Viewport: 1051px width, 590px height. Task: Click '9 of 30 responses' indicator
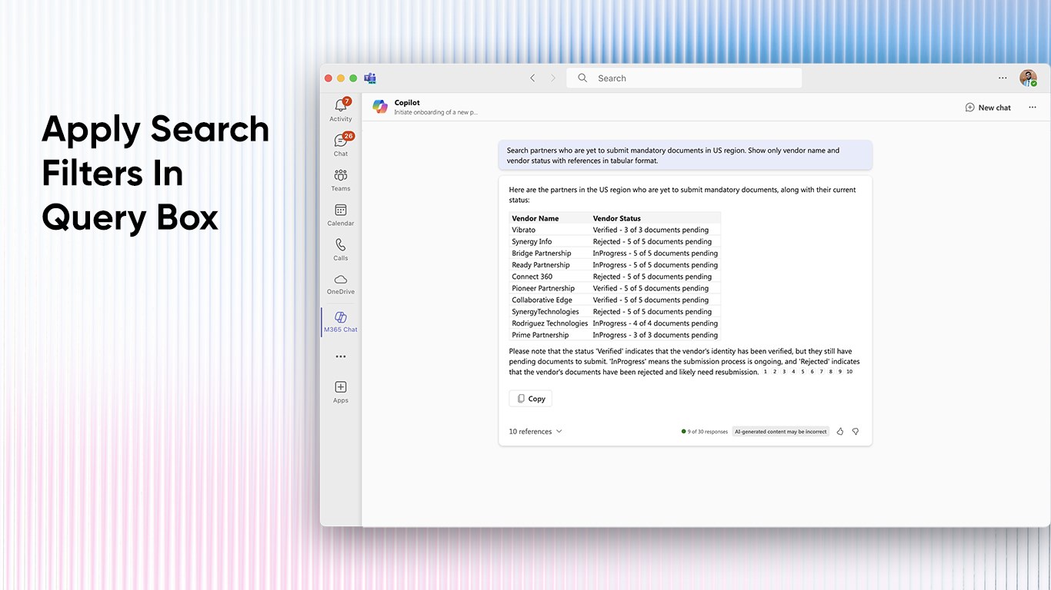tap(705, 432)
